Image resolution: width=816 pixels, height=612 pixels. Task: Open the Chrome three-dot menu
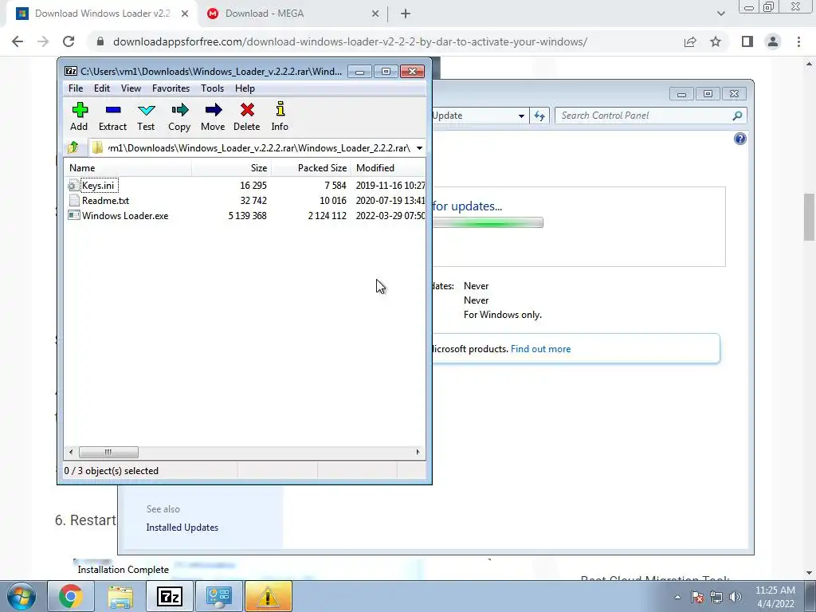point(798,41)
